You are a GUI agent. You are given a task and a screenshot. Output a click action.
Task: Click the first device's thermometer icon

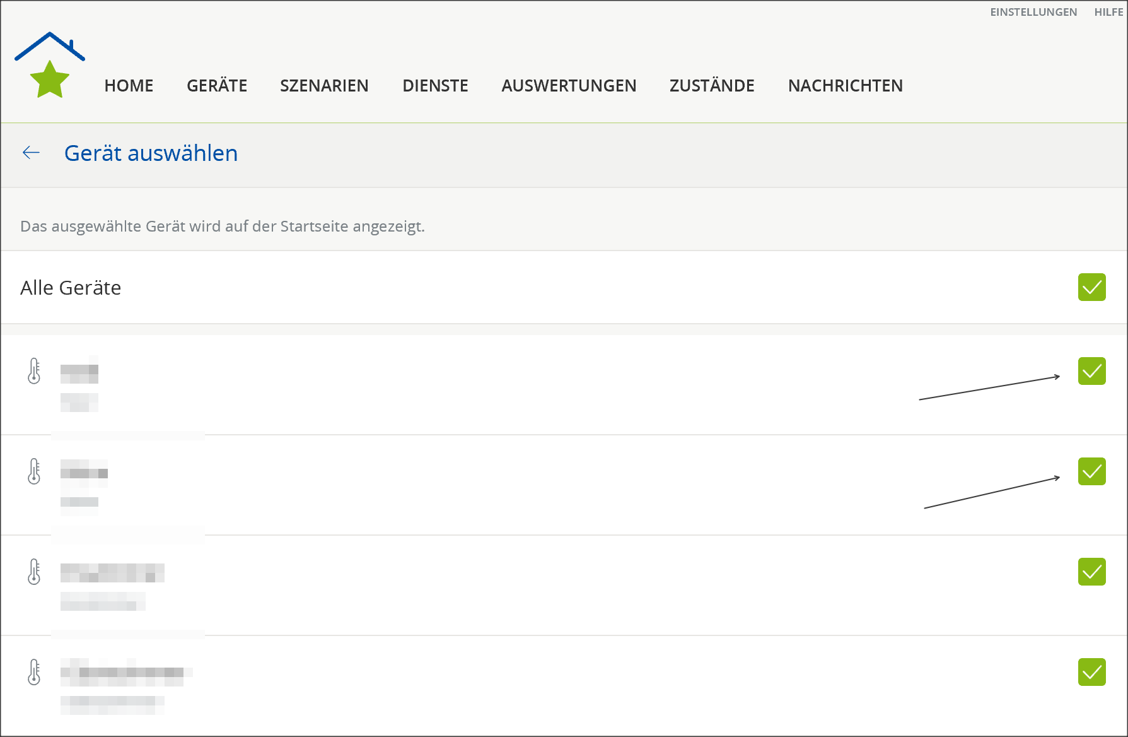(x=34, y=371)
